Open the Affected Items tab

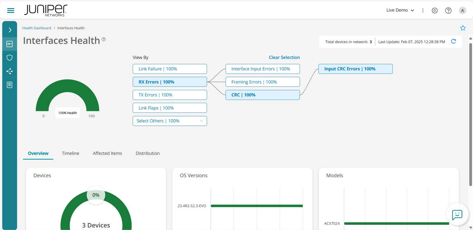(x=107, y=153)
